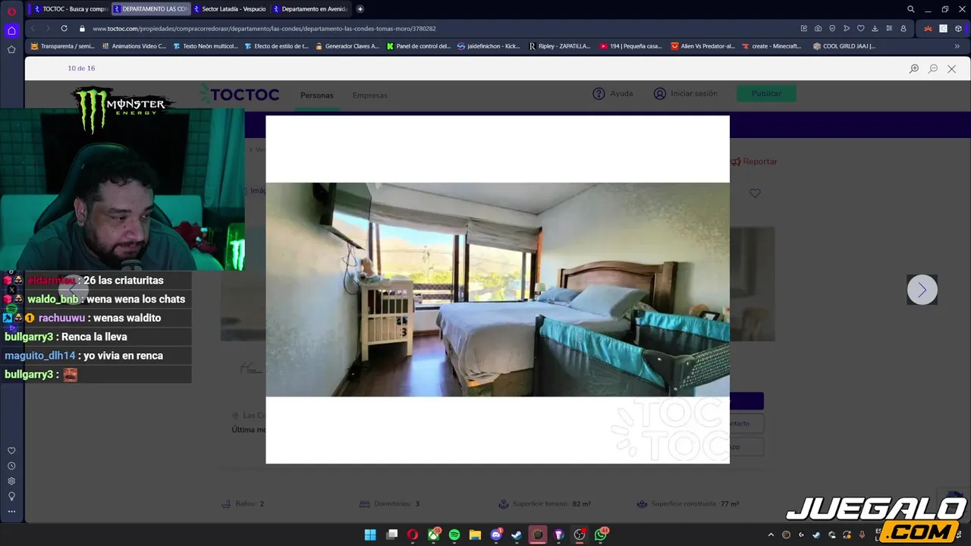Zoom out on the gallery image
971x546 pixels.
coord(933,68)
